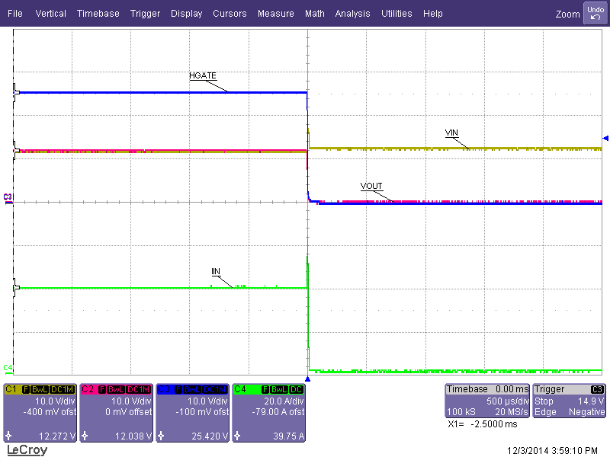Open the Measure menu
Screen dimensions: 610x457
coord(275,13)
